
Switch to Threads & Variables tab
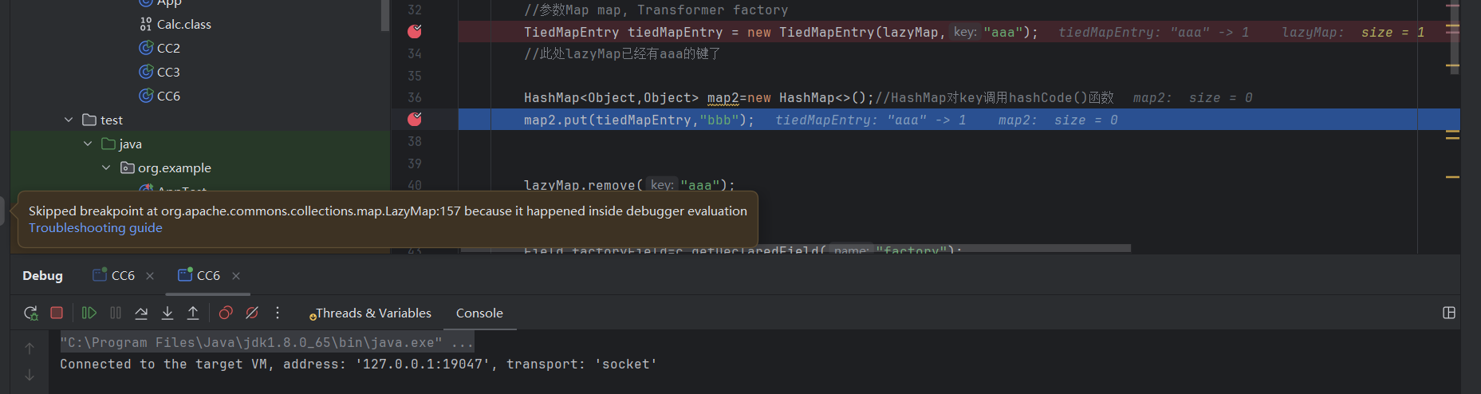[370, 313]
